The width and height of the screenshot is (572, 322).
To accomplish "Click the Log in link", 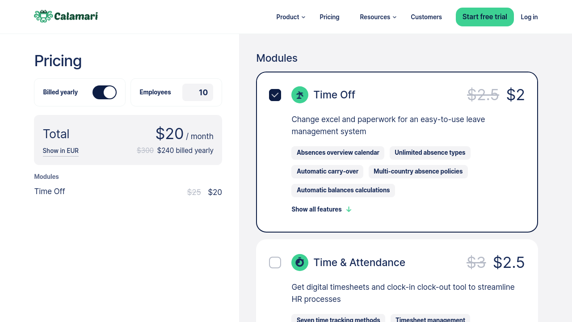I will point(529,17).
